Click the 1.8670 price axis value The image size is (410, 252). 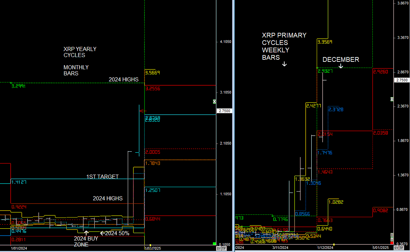tap(403, 141)
